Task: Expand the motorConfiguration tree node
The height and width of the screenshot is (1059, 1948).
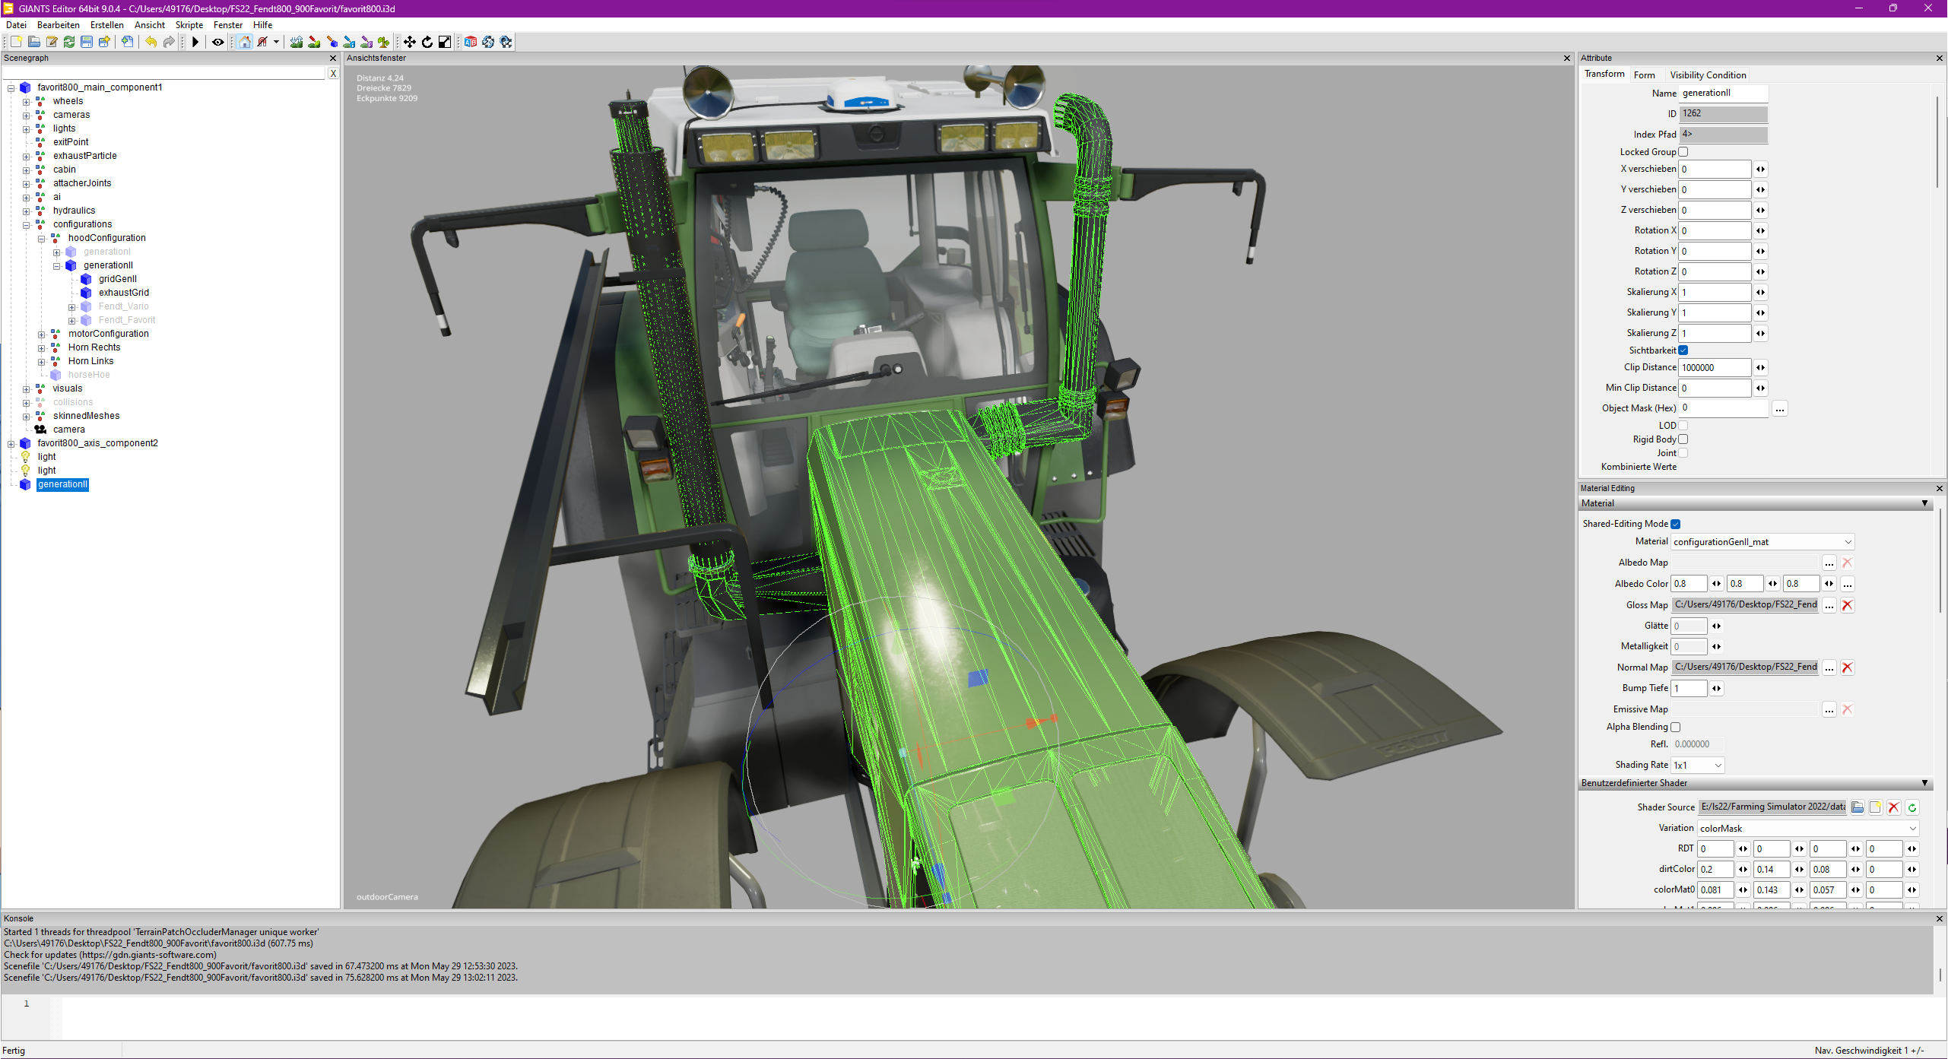Action: pyautogui.click(x=42, y=334)
